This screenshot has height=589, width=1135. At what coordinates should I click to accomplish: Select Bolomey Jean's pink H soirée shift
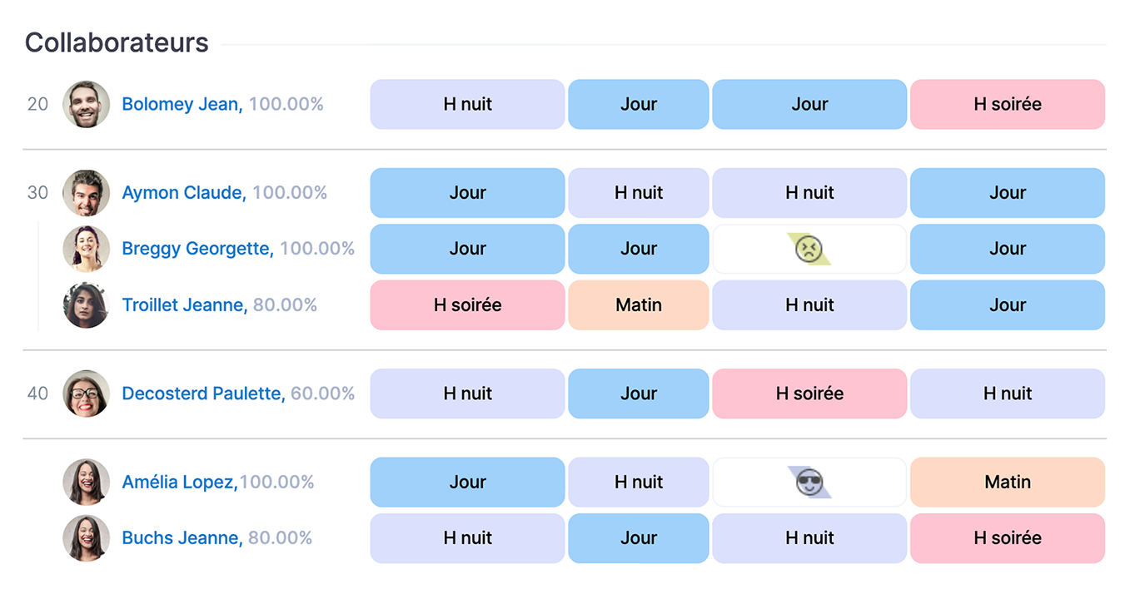pyautogui.click(x=1007, y=104)
